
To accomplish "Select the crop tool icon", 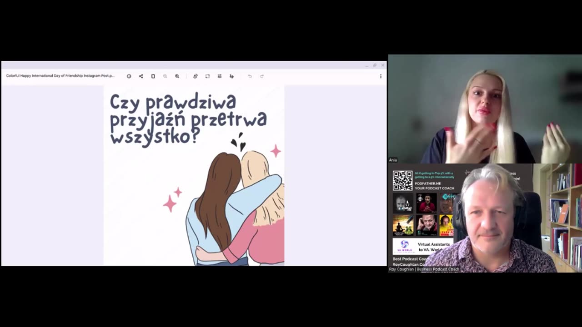I will pos(207,76).
